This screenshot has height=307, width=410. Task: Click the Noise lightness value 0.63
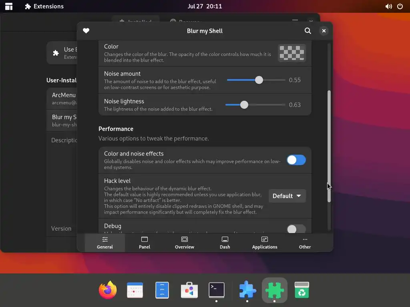[295, 105]
